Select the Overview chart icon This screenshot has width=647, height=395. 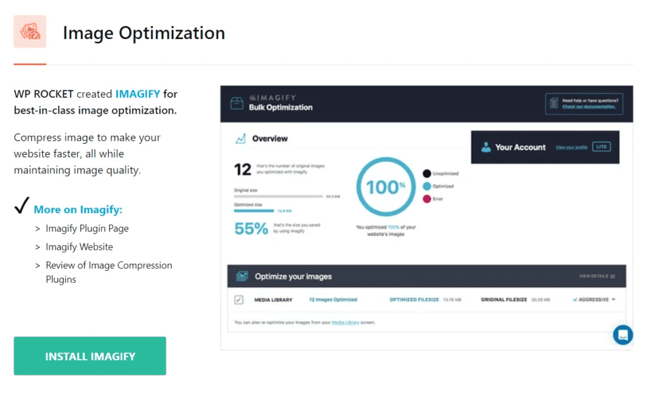click(239, 138)
